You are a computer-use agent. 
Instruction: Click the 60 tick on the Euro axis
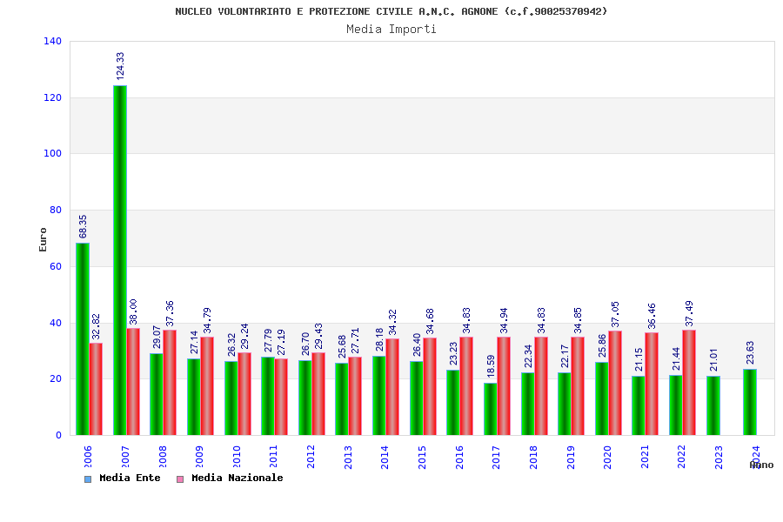[56, 267]
